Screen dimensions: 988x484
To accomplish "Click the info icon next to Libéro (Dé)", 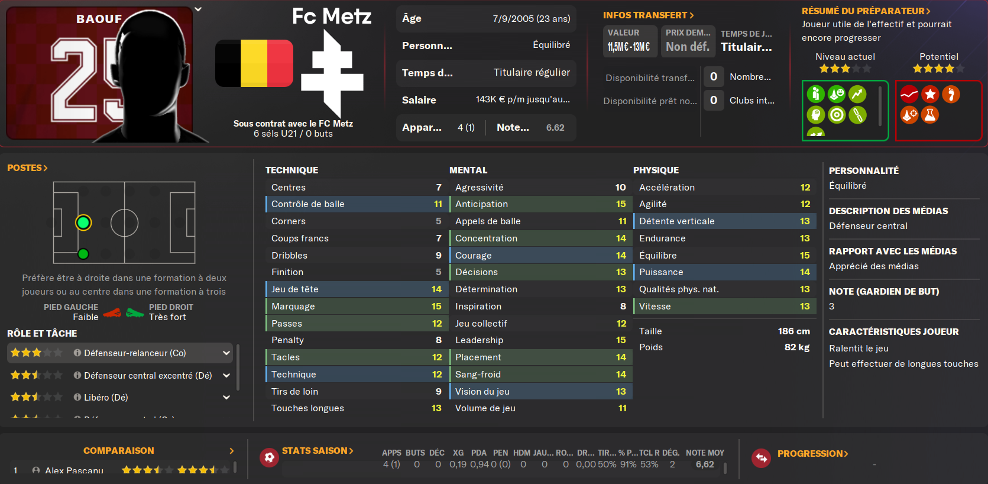I will pyautogui.click(x=77, y=398).
